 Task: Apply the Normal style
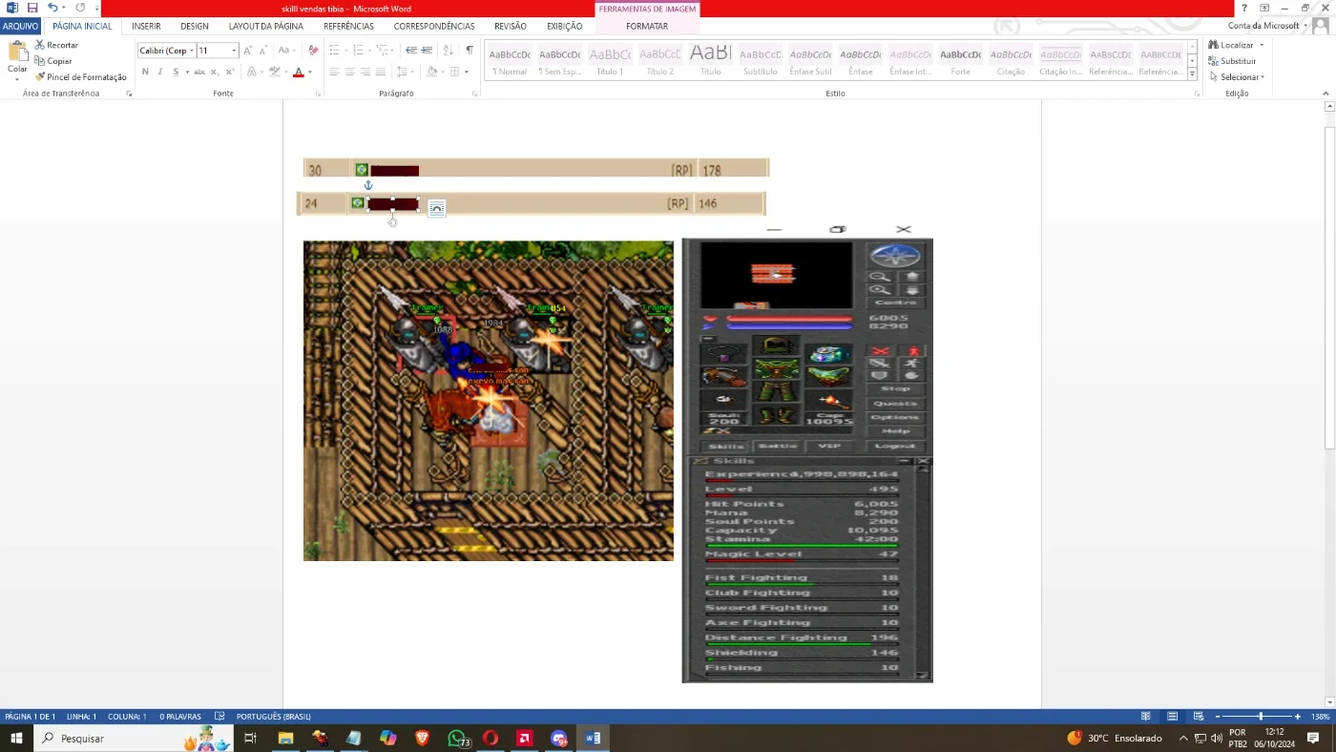tap(510, 60)
